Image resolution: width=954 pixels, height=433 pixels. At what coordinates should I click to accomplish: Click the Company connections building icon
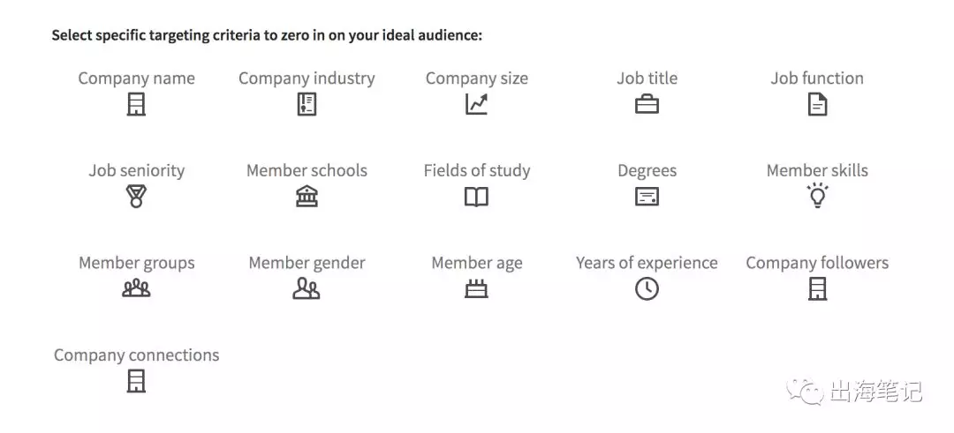pyautogui.click(x=136, y=381)
